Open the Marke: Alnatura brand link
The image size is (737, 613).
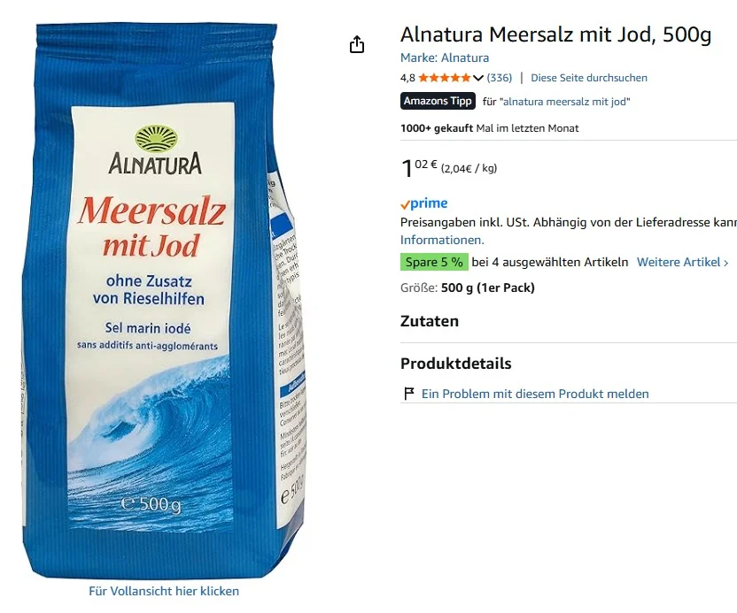point(444,57)
